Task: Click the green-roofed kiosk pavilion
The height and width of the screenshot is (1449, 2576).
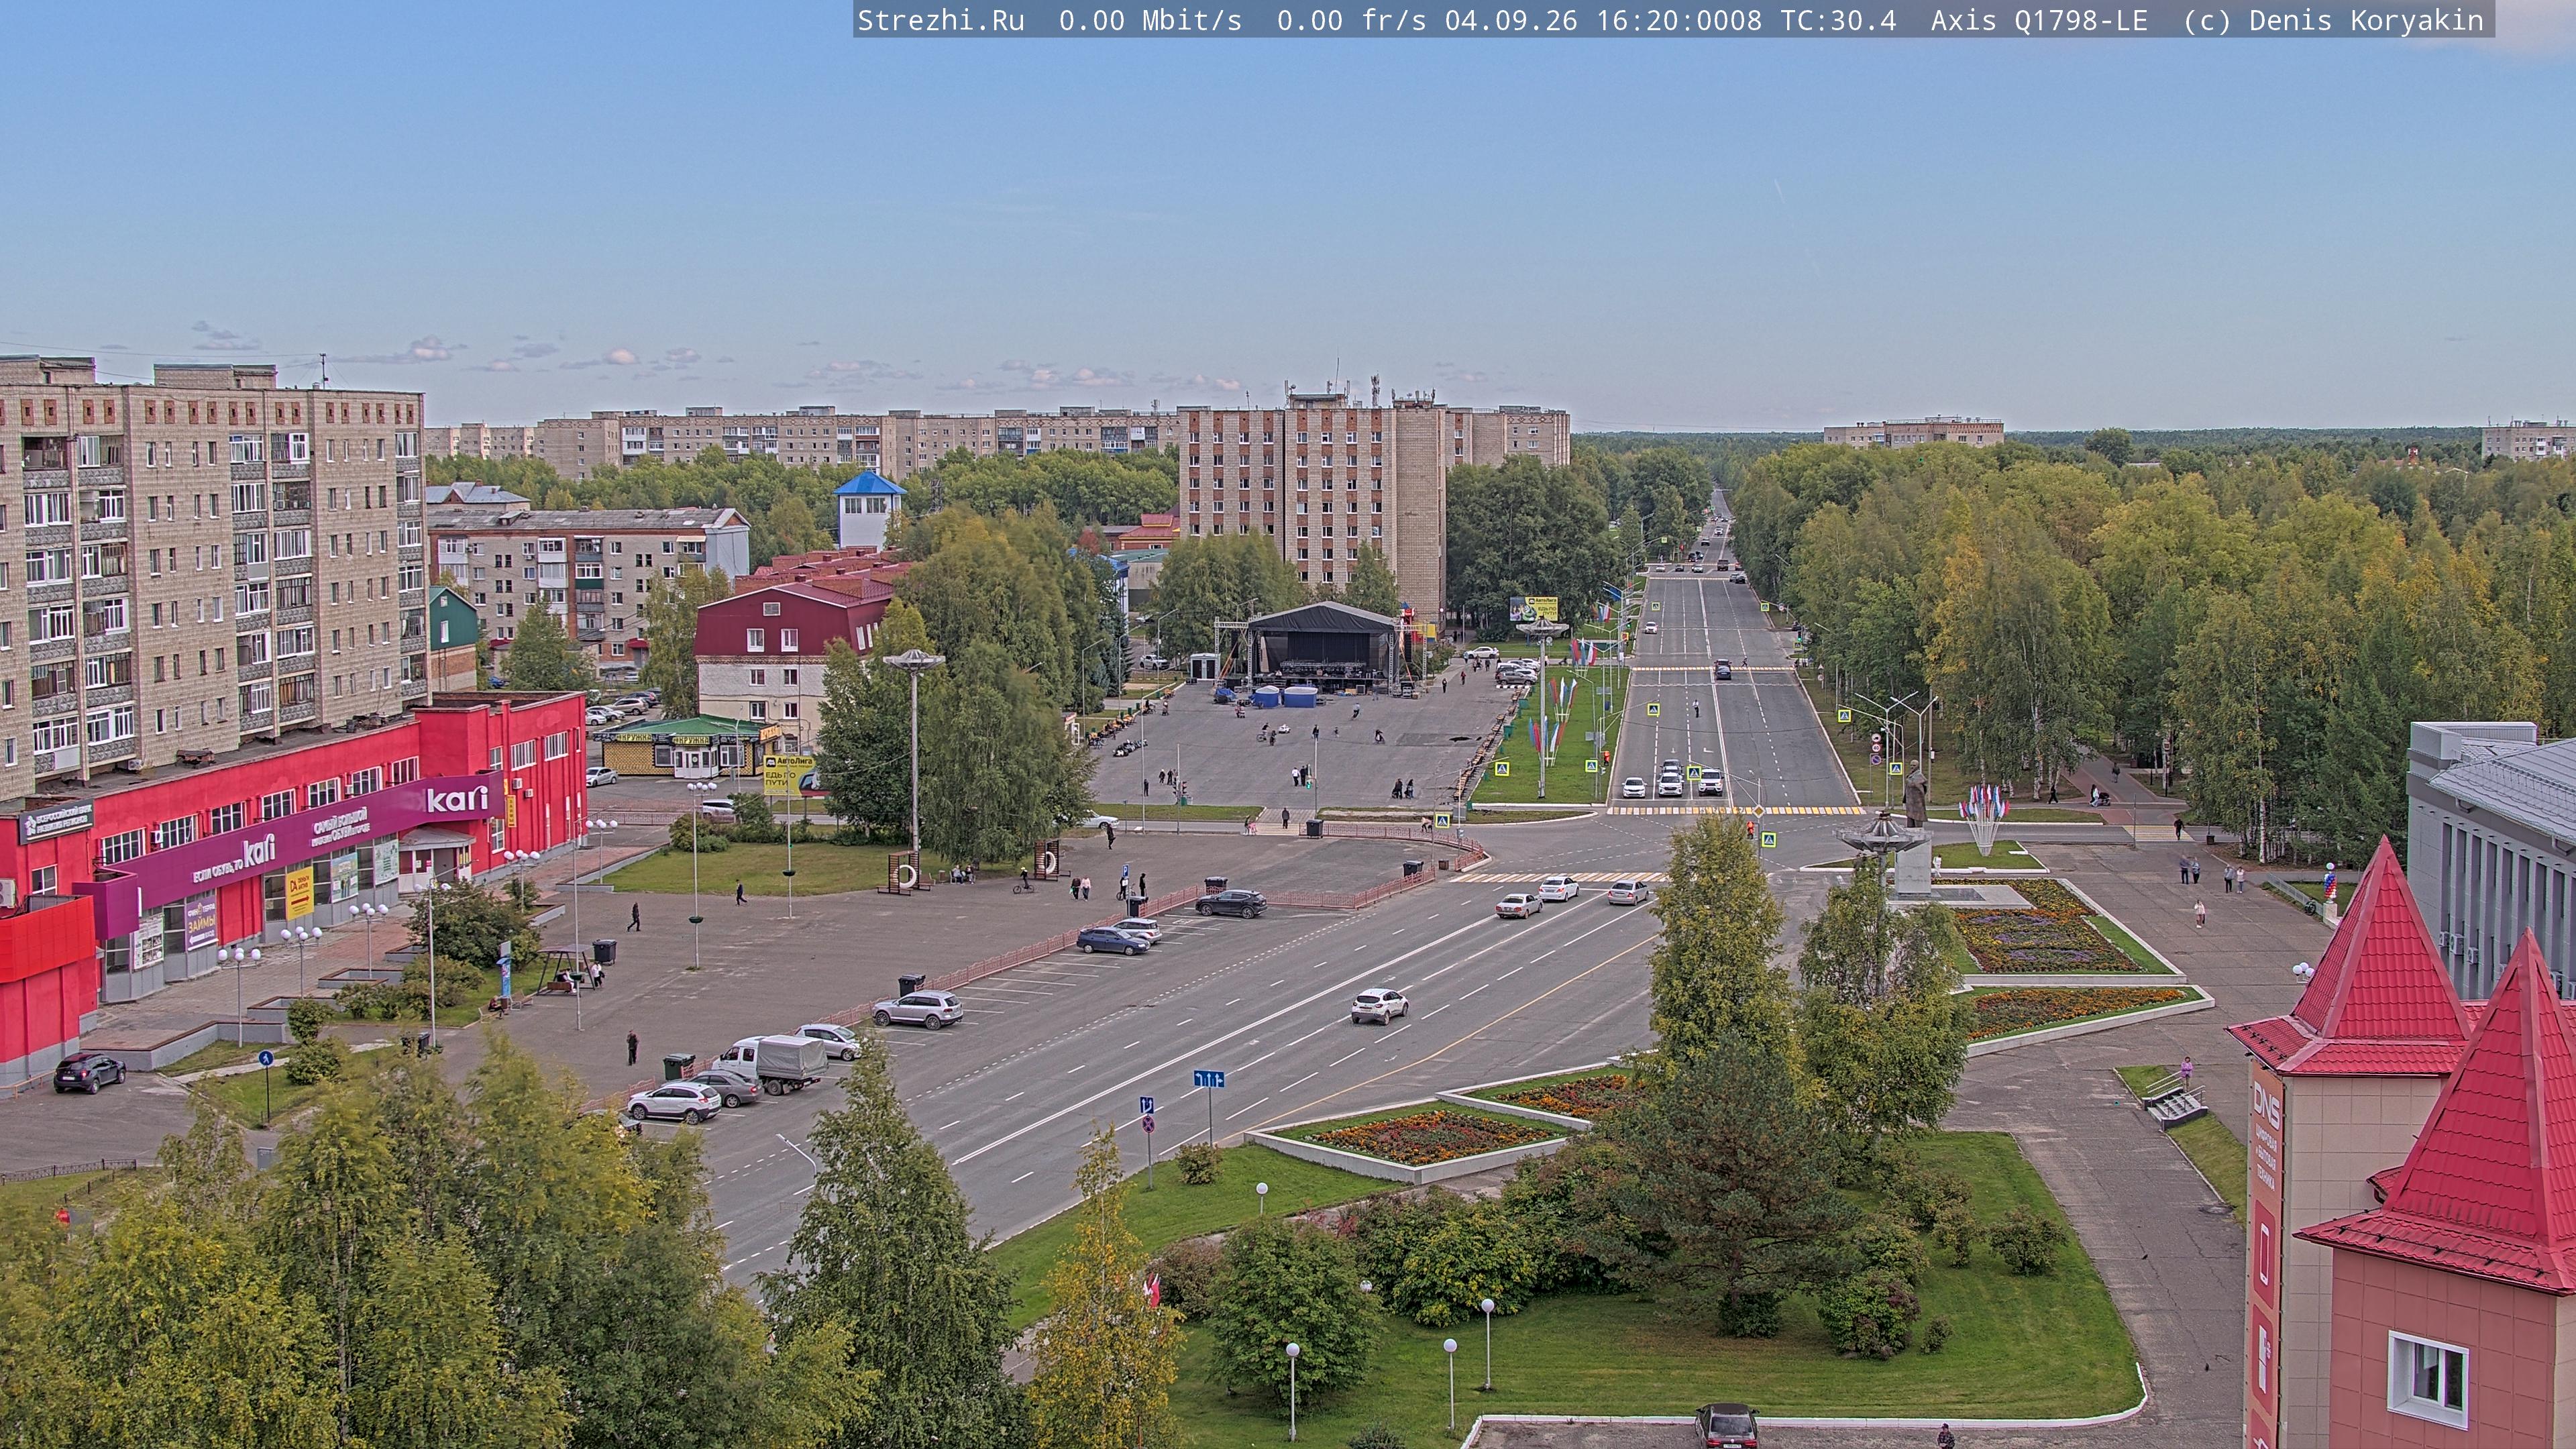Action: (690, 745)
